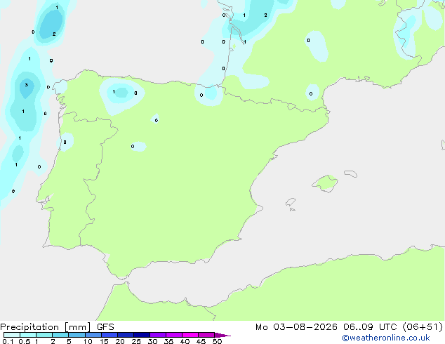Image resolution: width=445 pixels, height=344 pixels.
Task: Click the ©weatheronline.co.uk link
Action: coord(386,338)
